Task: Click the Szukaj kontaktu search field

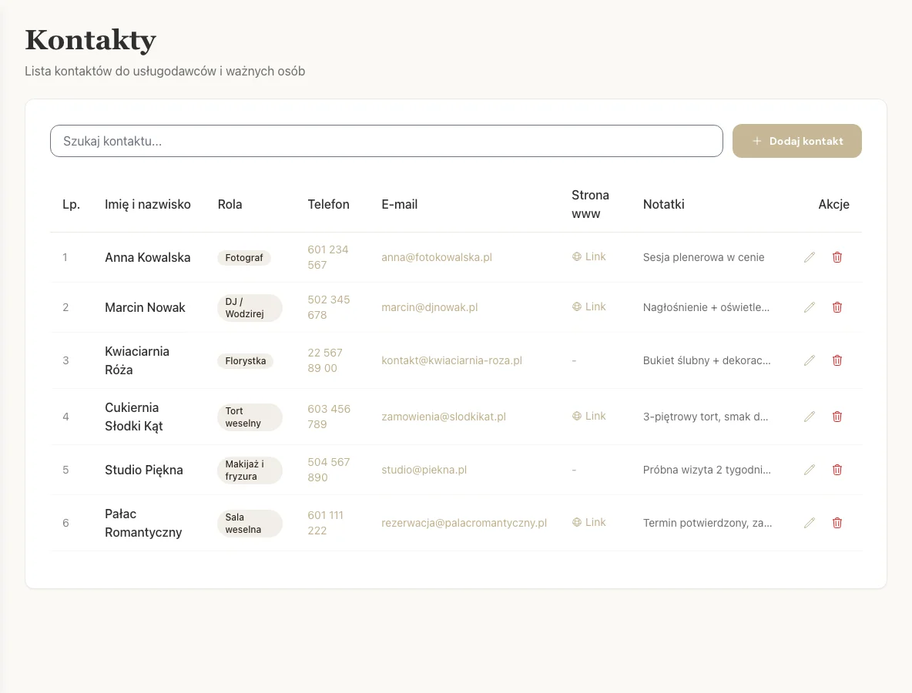Action: click(385, 141)
